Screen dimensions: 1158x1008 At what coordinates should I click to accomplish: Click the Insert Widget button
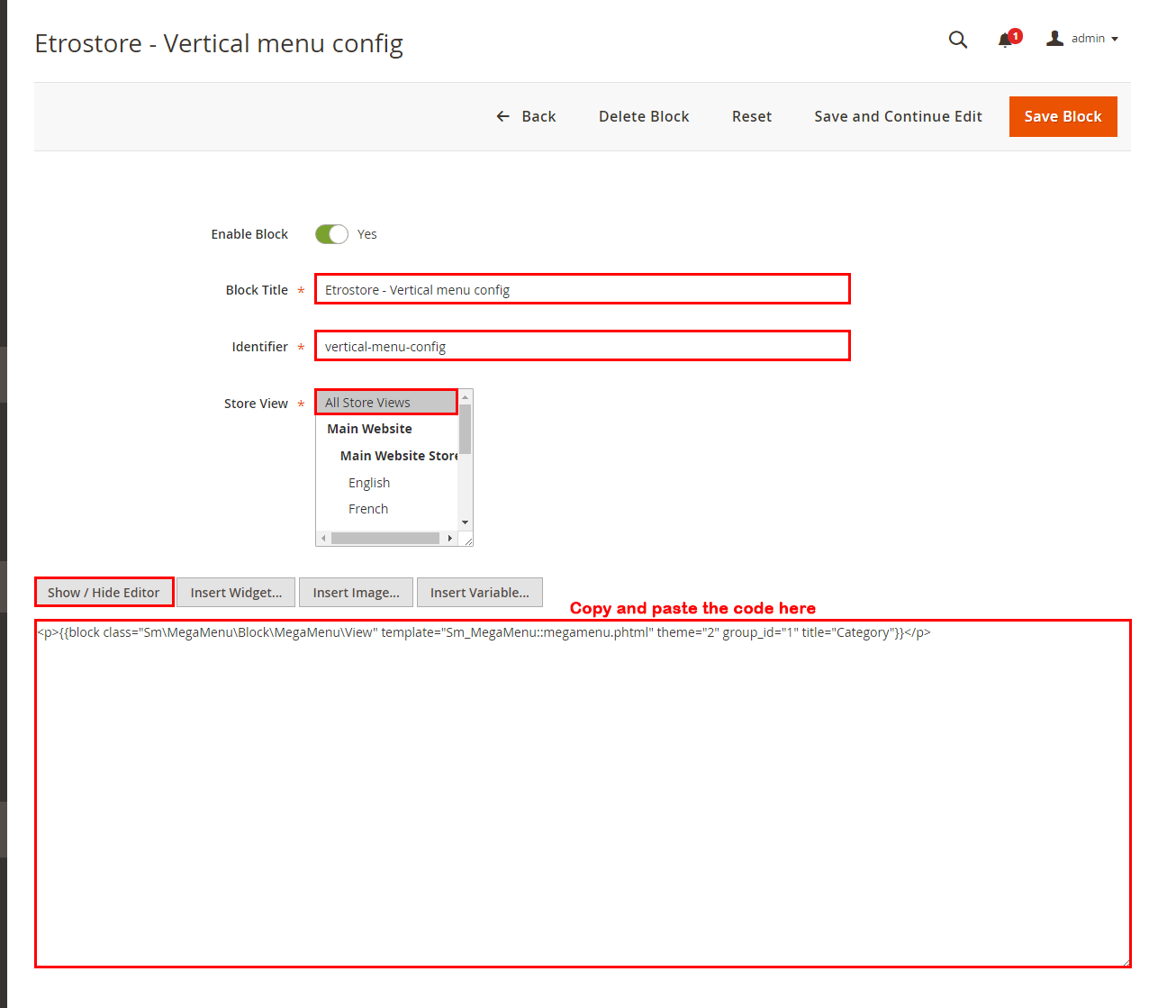[x=236, y=592]
